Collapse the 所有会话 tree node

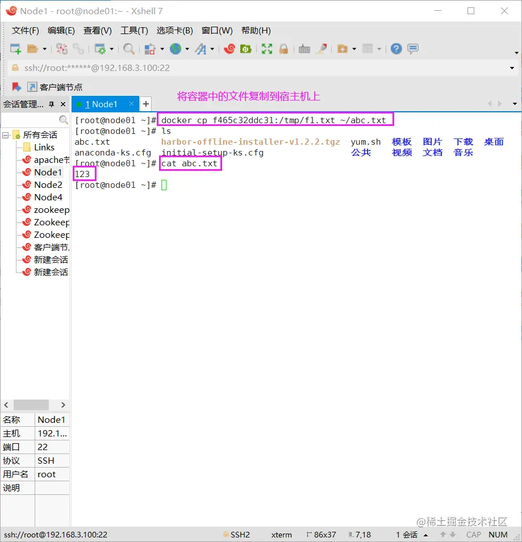click(x=6, y=135)
